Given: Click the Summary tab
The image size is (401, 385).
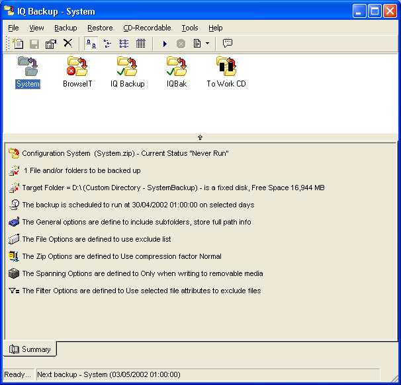Looking at the screenshot, I should tap(30, 349).
